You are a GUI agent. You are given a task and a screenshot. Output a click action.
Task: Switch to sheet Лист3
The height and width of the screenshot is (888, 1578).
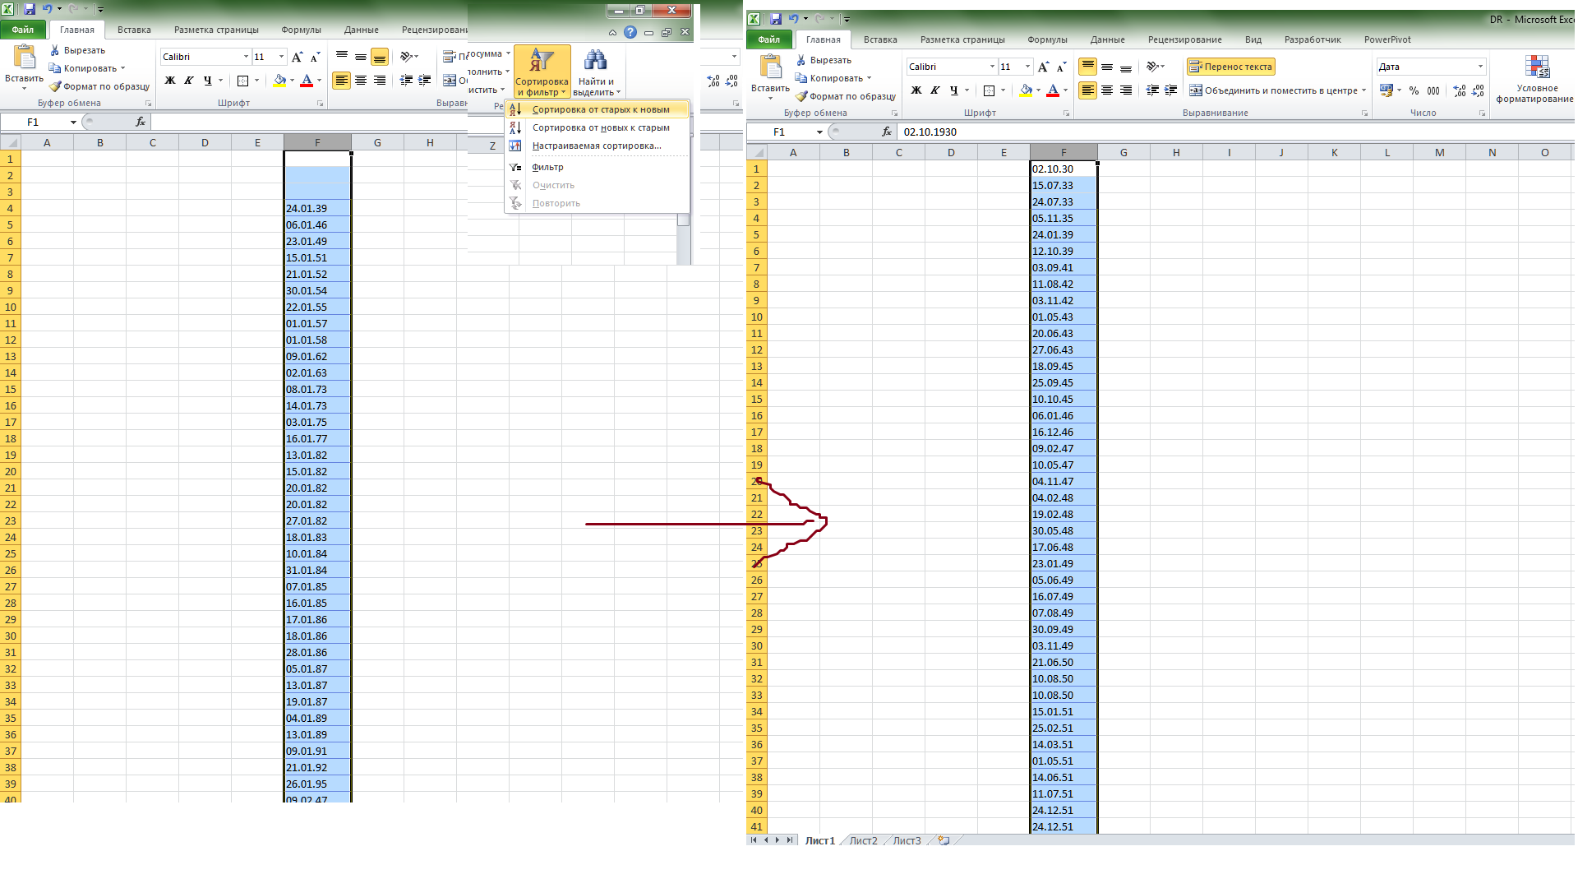[907, 840]
